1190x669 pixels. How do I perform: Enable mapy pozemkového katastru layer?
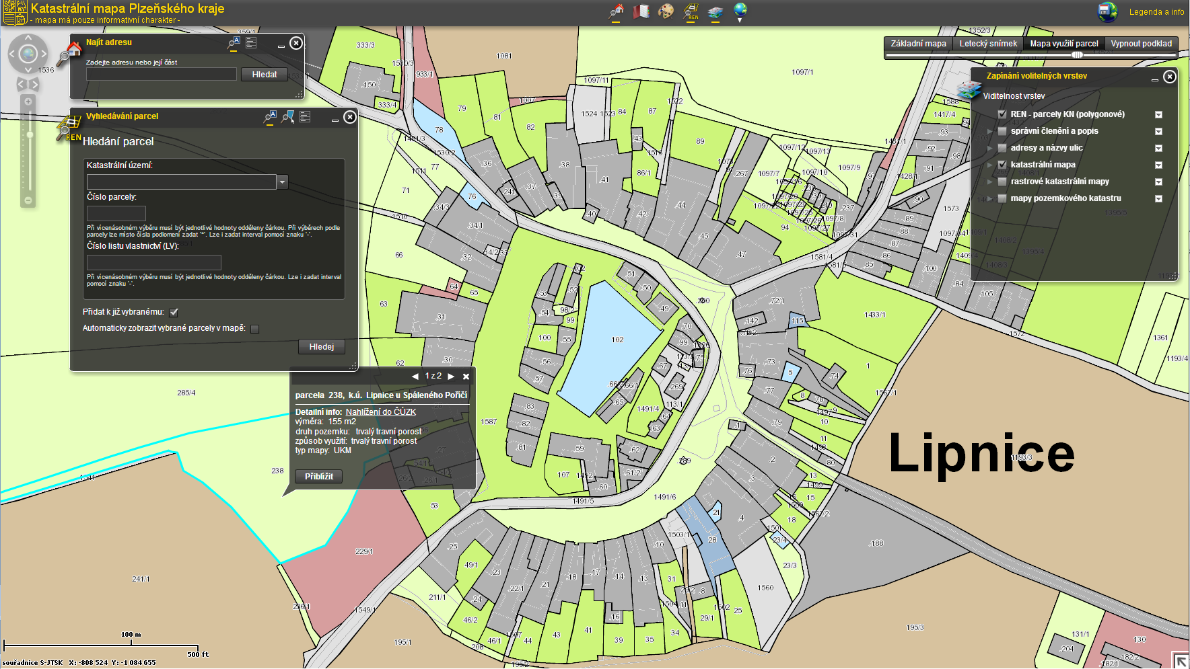(x=1002, y=198)
